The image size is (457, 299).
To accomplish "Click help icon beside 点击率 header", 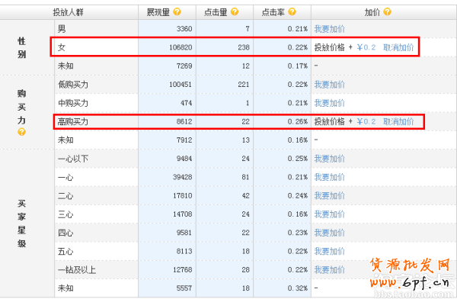I will point(292,12).
